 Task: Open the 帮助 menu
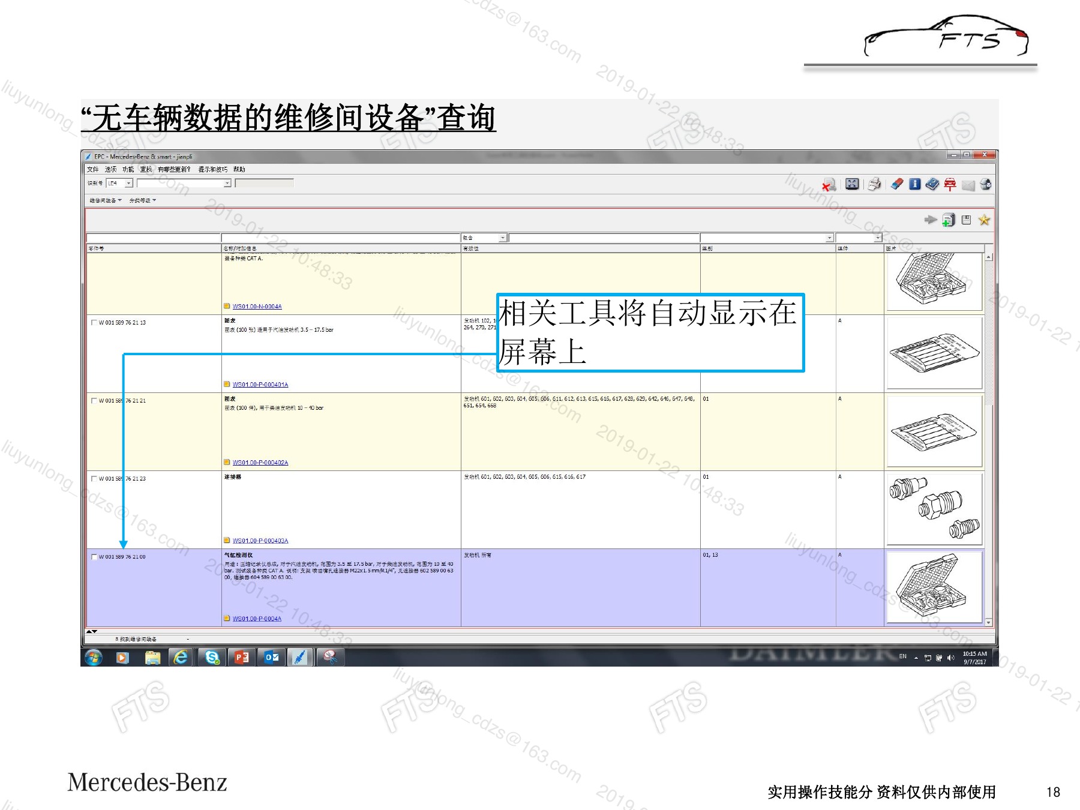pos(239,169)
